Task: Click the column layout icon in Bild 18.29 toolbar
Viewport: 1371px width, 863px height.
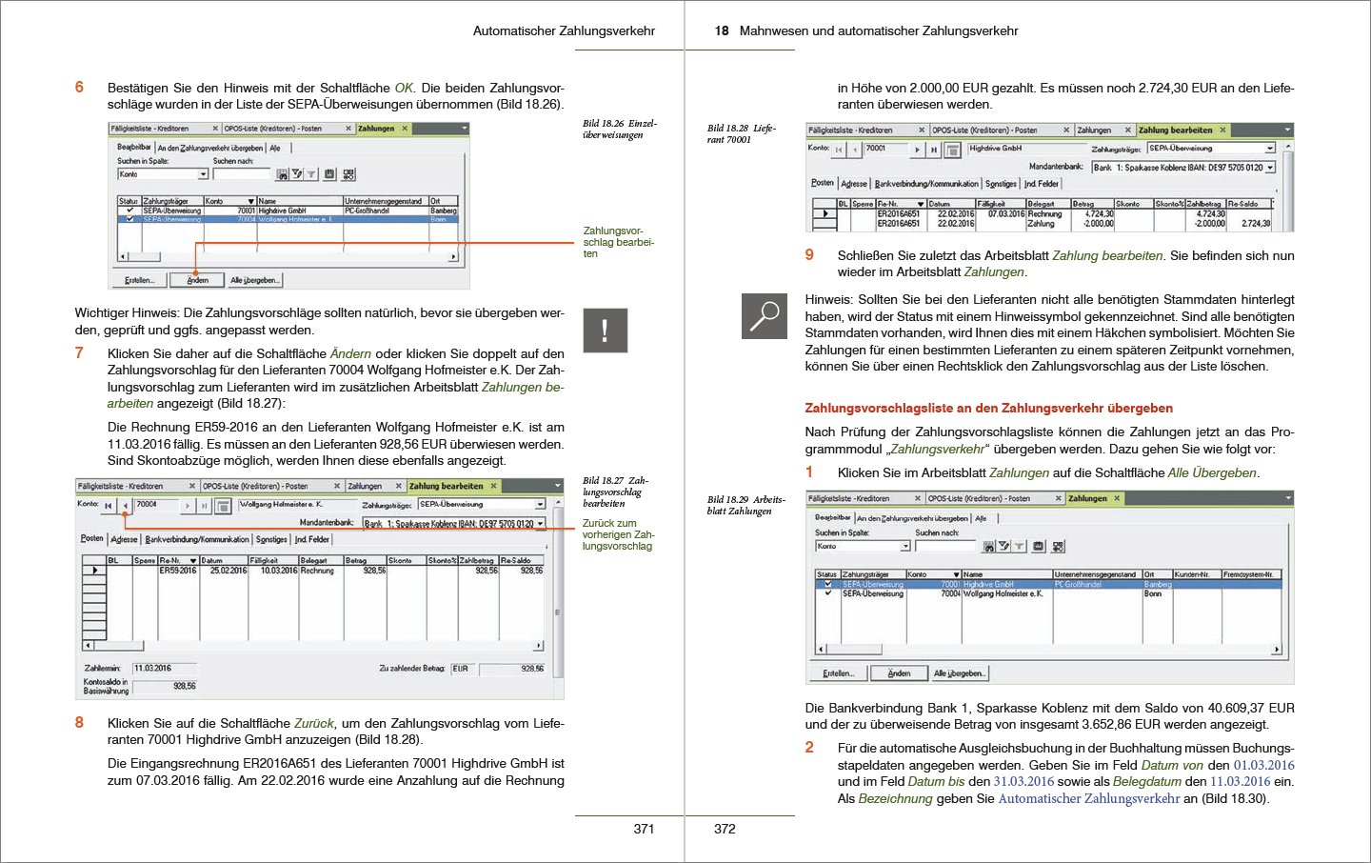Action: 1058,547
